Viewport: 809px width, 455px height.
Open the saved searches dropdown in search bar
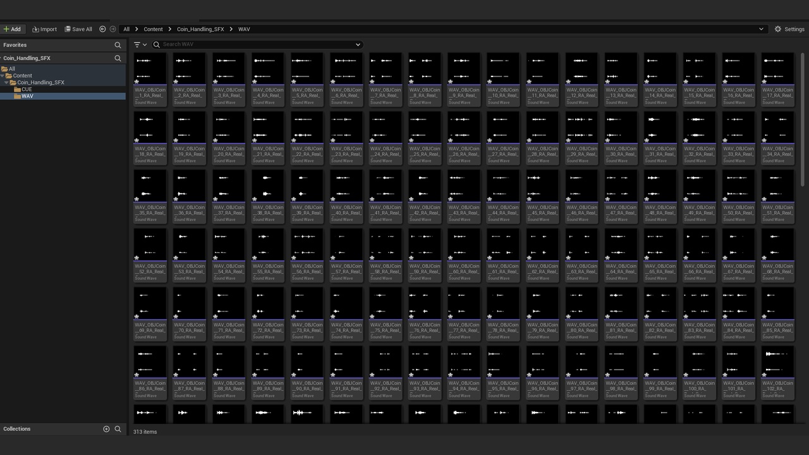pyautogui.click(x=358, y=44)
